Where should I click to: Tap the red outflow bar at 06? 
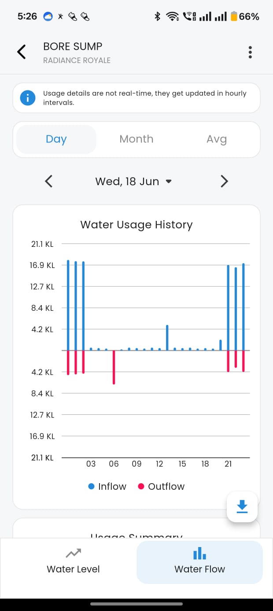[114, 367]
